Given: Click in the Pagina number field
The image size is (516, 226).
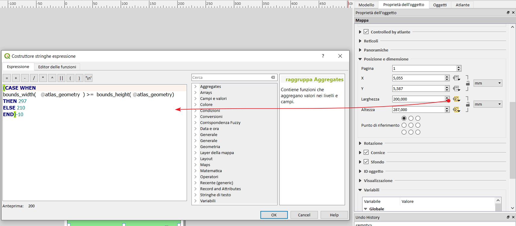Looking at the screenshot, I should coord(424,69).
